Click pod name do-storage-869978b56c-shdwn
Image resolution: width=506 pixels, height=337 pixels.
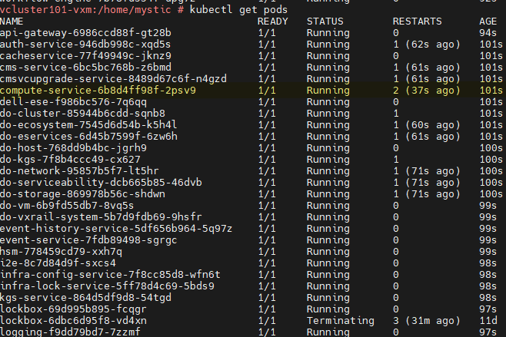82,194
